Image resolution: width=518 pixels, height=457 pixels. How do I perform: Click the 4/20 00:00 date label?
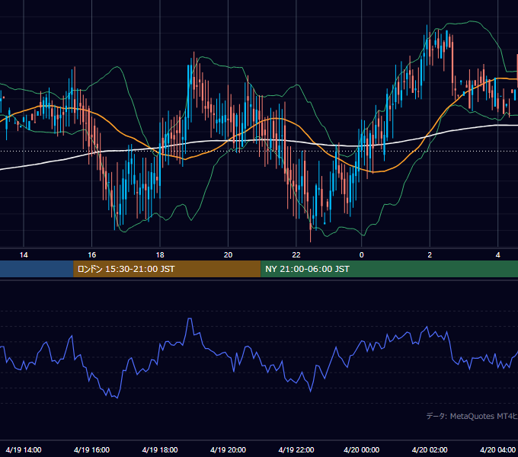tap(361, 449)
